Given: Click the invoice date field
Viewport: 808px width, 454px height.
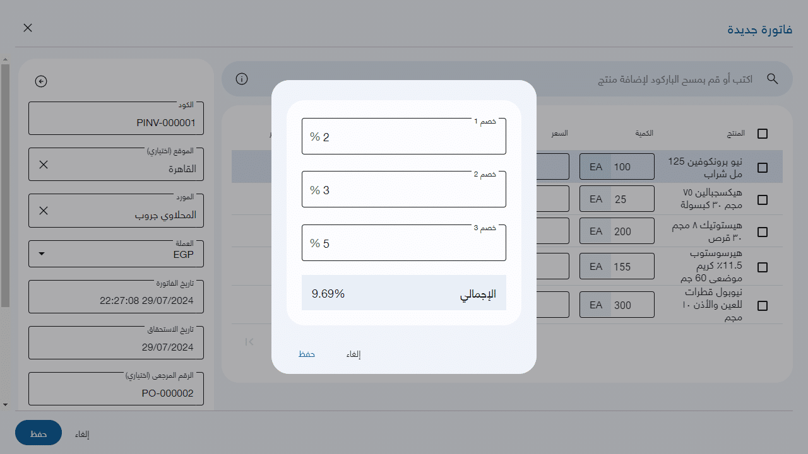Looking at the screenshot, I should (116, 296).
